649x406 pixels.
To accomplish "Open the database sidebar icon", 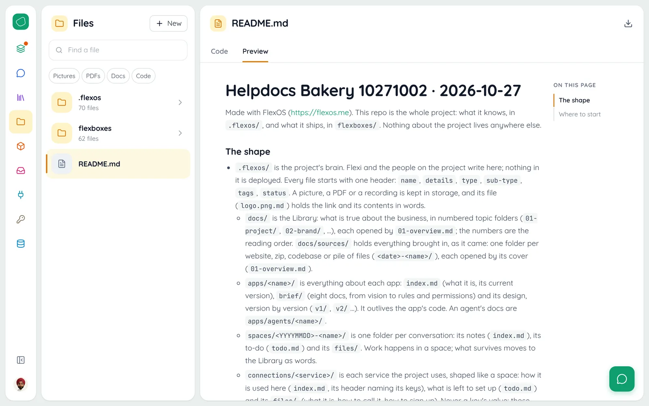I will [21, 244].
